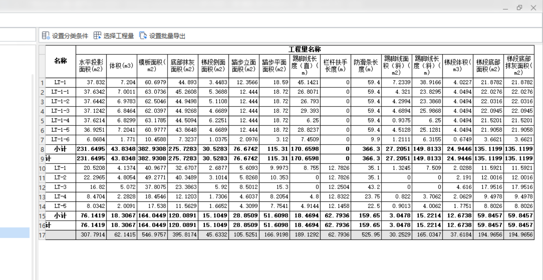Click total cell value 307.7914
543x280 pixels.
[x=91, y=235]
